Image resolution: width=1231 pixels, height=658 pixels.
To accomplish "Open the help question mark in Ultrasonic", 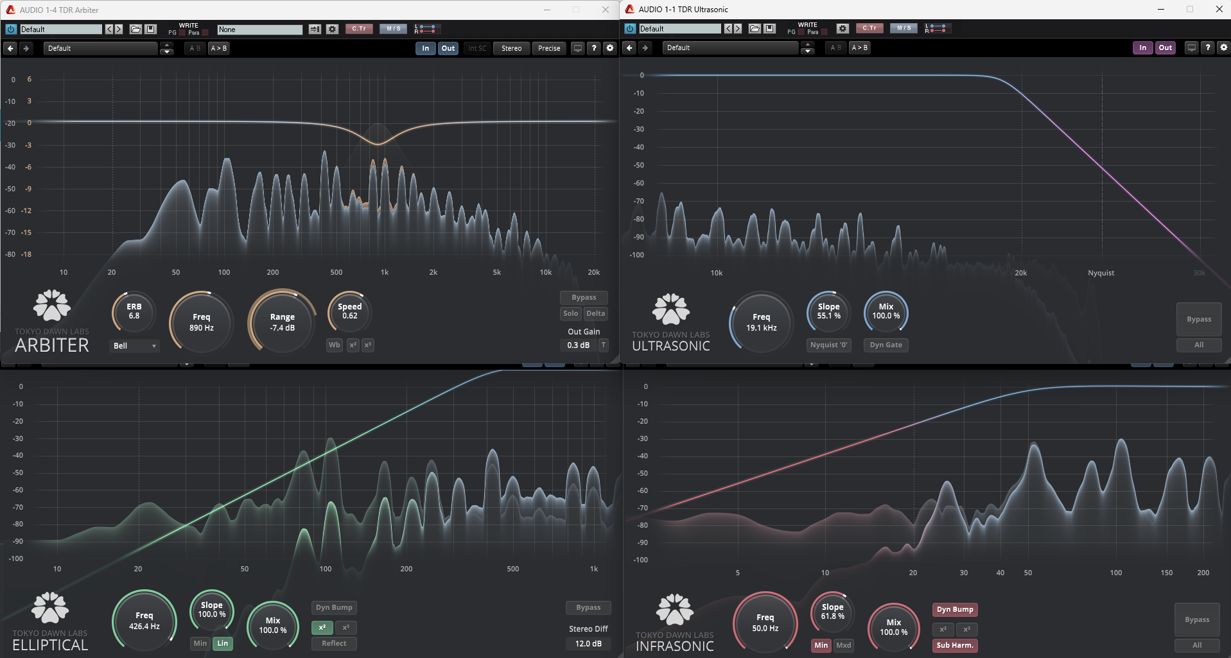I will (x=1208, y=48).
